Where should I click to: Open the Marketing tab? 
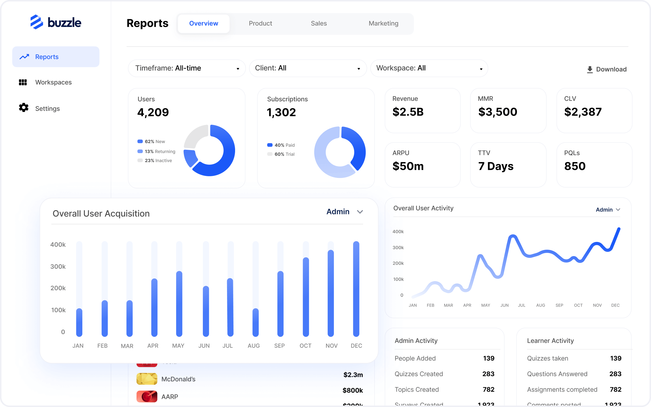point(383,24)
